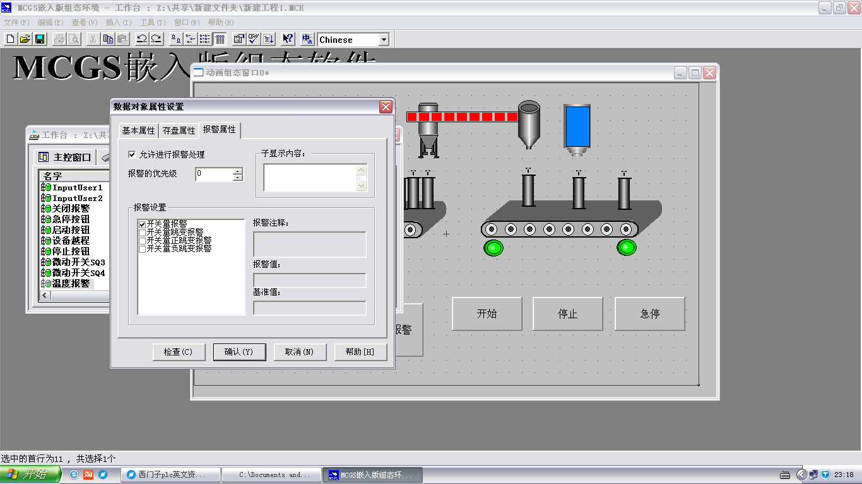The height and width of the screenshot is (484, 862).
Task: Switch to 存盘属性 tab
Action: (179, 130)
